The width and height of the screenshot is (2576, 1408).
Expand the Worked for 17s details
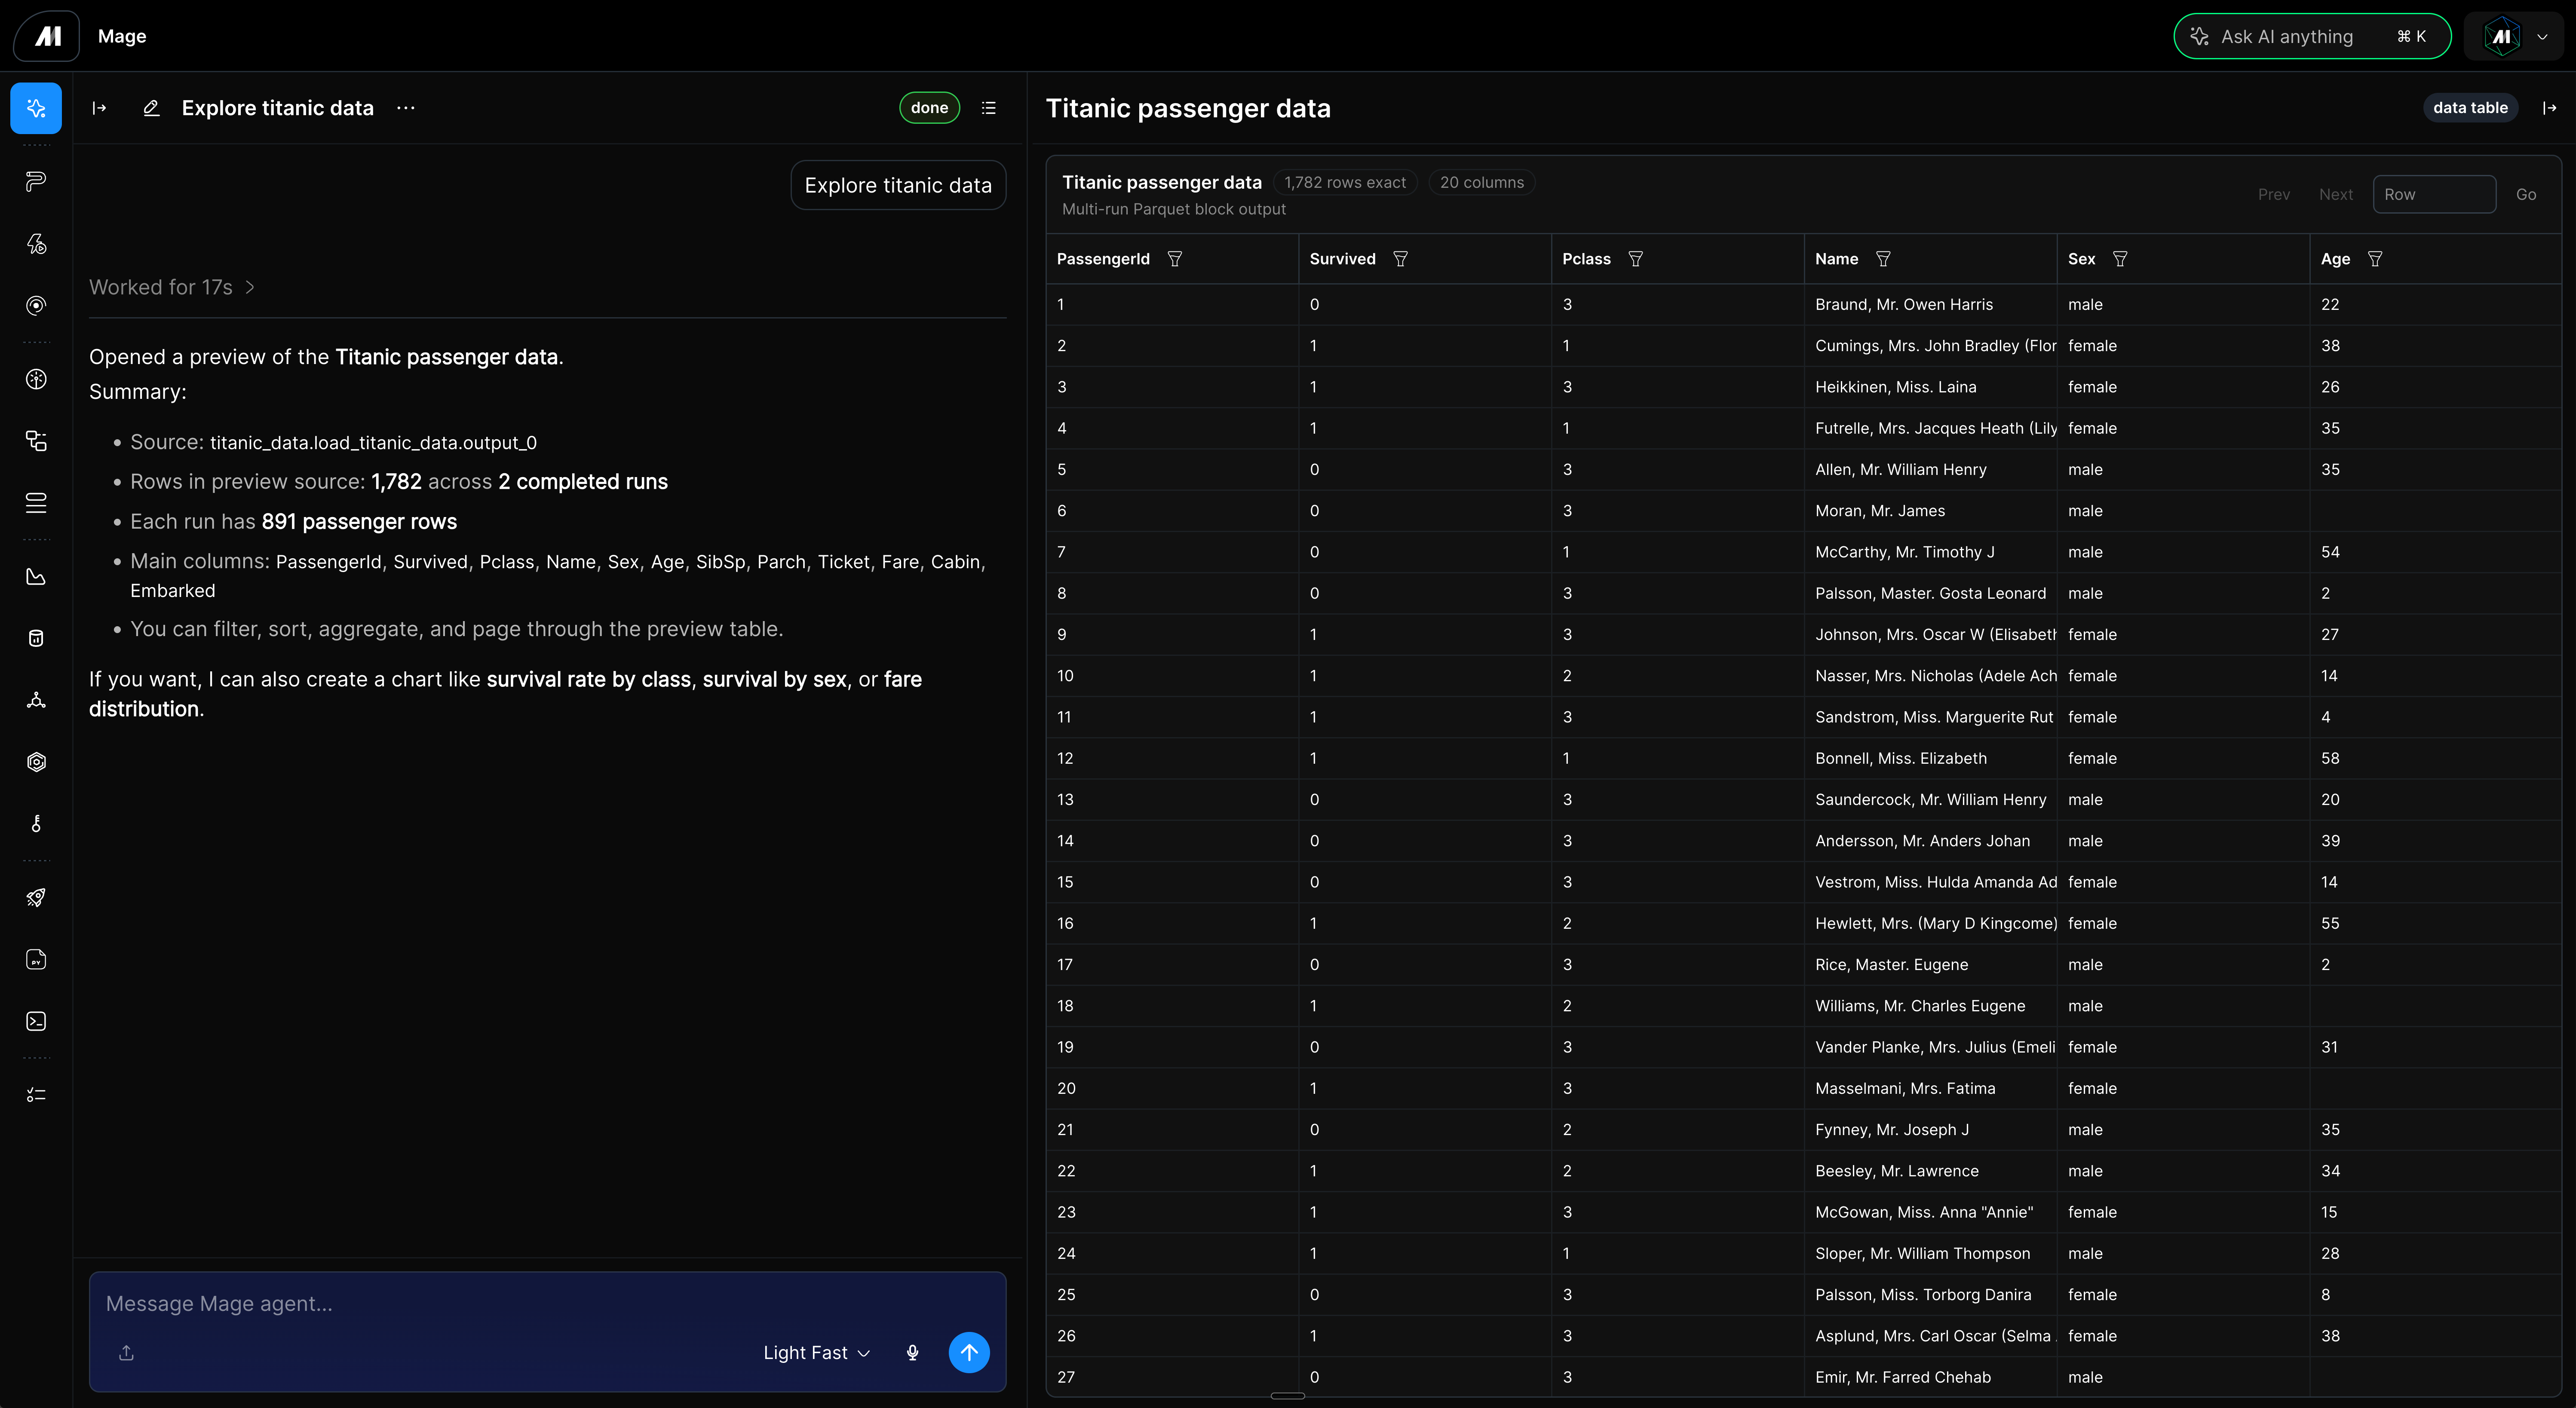172,287
